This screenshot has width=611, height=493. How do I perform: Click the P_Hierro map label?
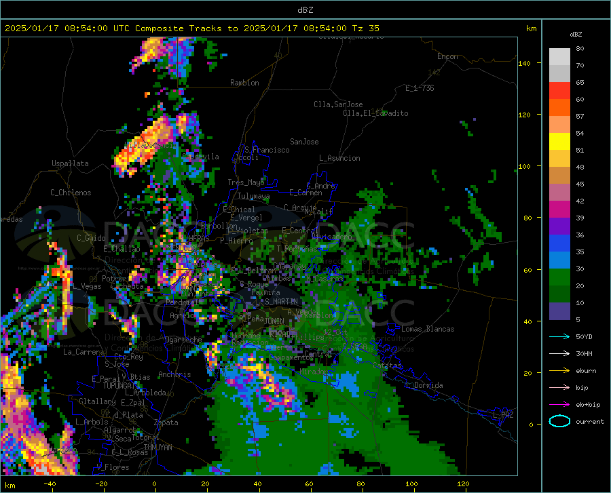click(236, 241)
